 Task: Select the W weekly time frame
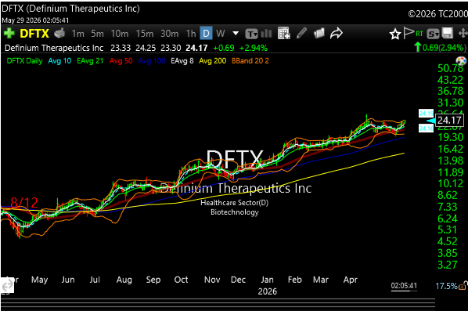pyautogui.click(x=220, y=34)
